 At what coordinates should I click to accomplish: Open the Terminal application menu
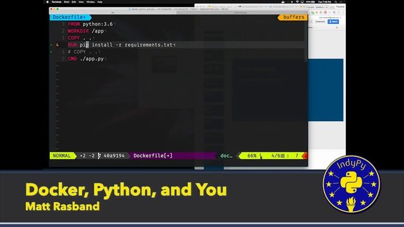pos(56,2)
